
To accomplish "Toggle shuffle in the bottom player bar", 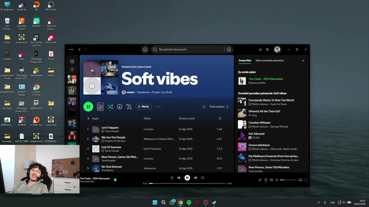I will (172, 178).
